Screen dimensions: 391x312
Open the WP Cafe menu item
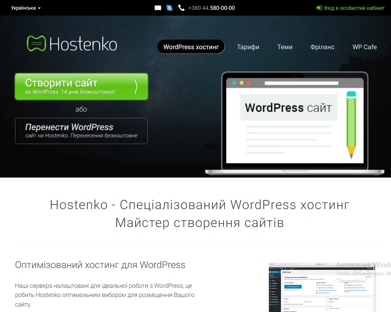(364, 47)
